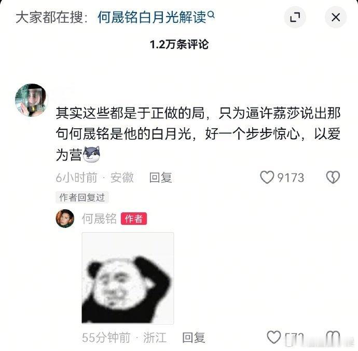Tap the comment text beginning 其实这些都是于正做的局
This screenshot has height=351, width=358.
(198, 133)
